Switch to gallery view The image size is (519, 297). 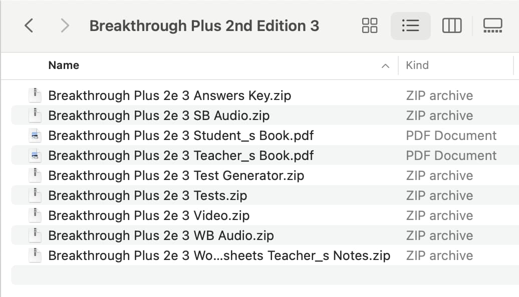pos(493,26)
